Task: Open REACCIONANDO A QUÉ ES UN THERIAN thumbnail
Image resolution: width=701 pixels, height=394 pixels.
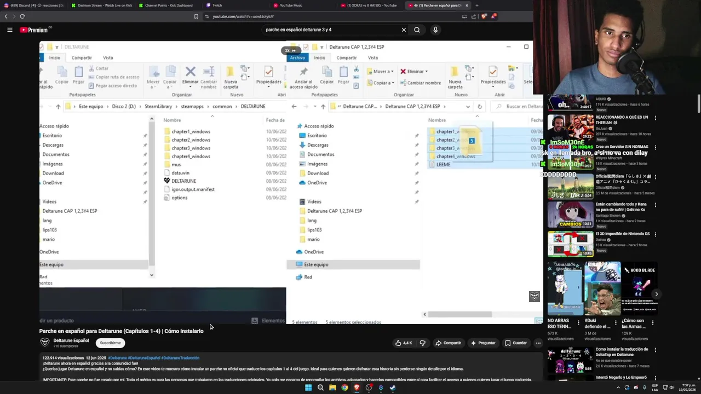Action: 571,126
